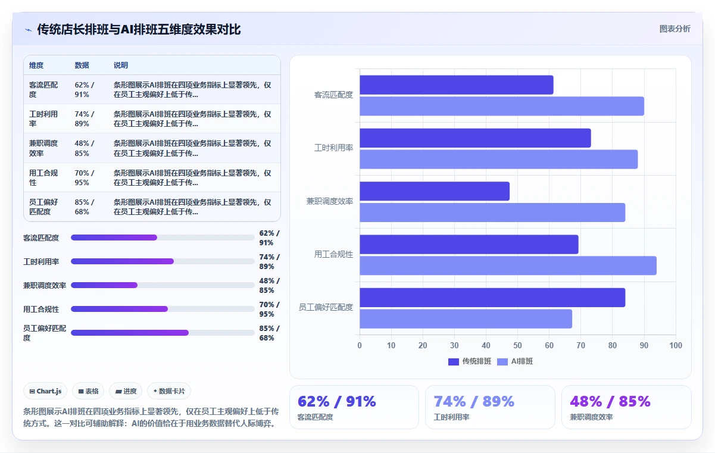Click the 48% / 85% table cell

click(89, 148)
